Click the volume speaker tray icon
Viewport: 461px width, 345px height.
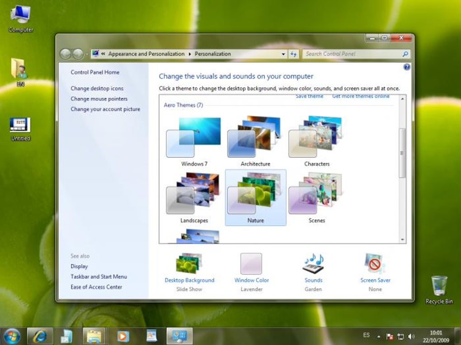point(412,336)
